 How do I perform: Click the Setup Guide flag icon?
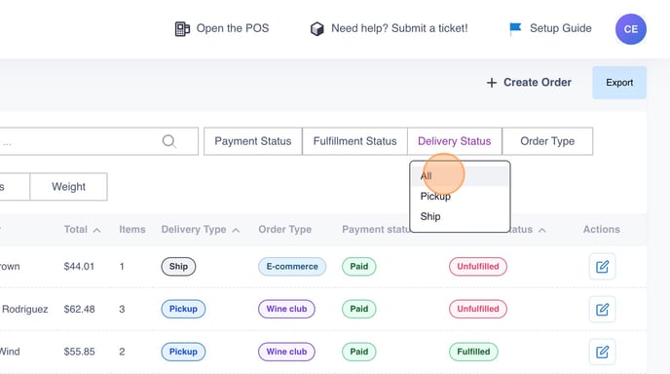515,28
